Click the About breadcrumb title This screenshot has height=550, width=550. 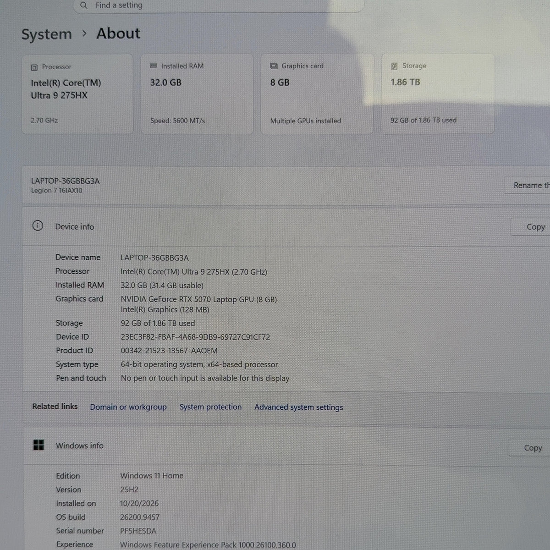point(118,33)
